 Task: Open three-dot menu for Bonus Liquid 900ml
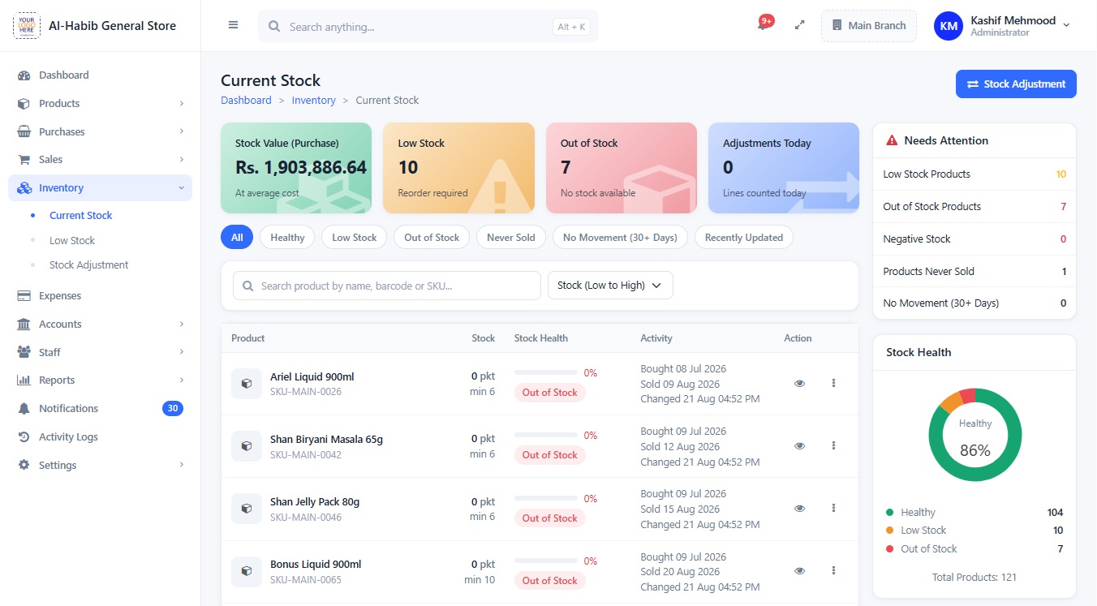click(833, 570)
